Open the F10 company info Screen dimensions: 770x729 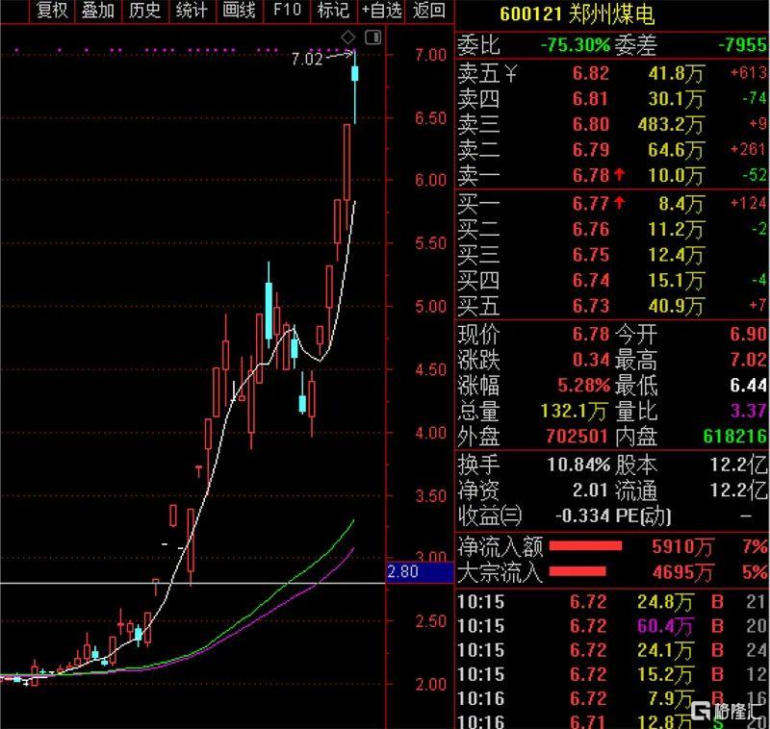tap(287, 11)
